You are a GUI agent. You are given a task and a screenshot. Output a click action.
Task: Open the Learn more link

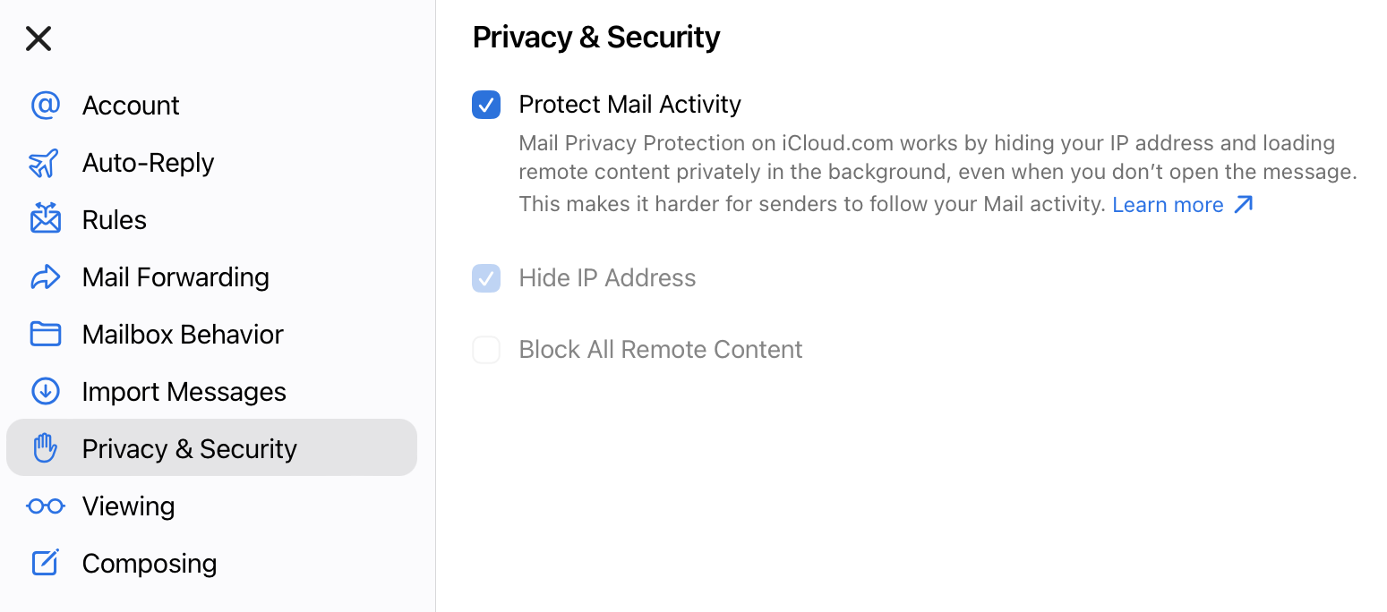[1168, 205]
